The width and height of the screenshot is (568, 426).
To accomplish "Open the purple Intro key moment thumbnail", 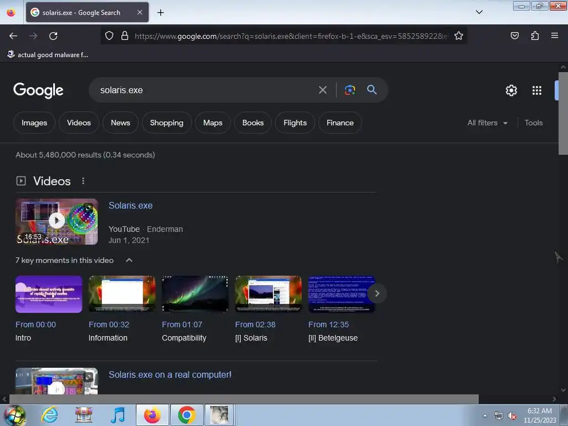I will (49, 294).
